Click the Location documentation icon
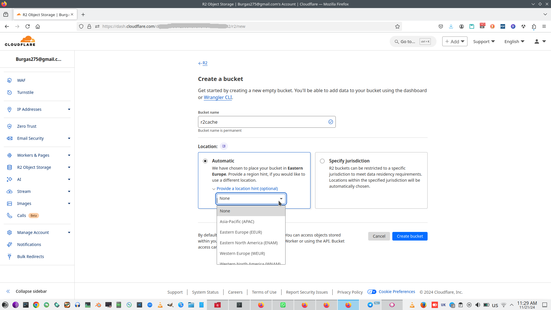 coord(224,146)
